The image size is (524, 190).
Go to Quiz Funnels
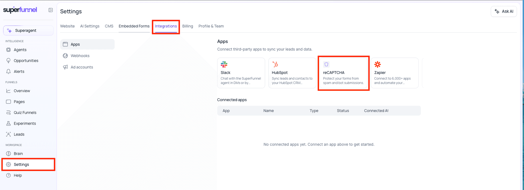[x=28, y=113]
